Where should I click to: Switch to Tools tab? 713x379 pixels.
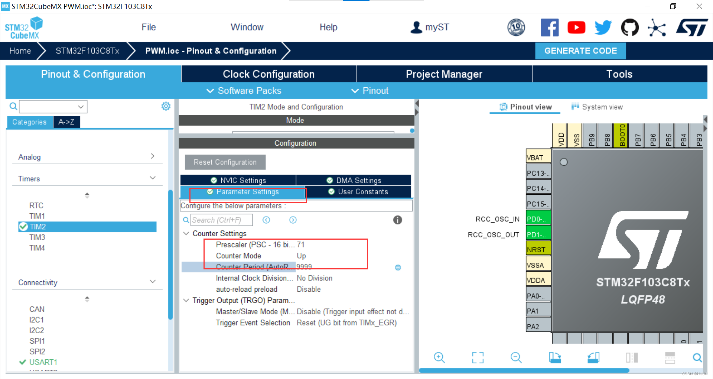point(619,74)
